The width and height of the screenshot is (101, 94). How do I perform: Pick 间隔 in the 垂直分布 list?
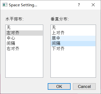(73, 43)
